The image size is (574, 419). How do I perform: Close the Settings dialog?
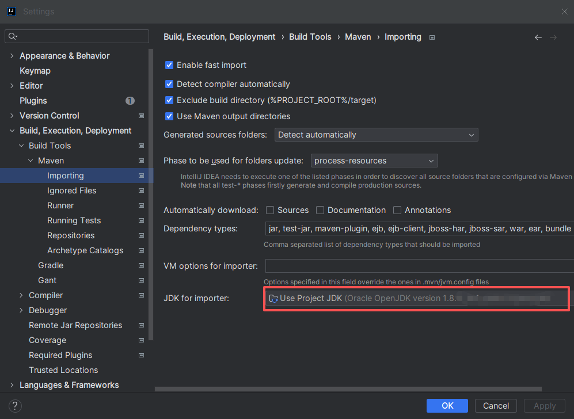[564, 12]
